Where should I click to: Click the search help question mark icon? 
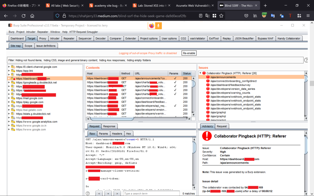pyautogui.click(x=88, y=194)
